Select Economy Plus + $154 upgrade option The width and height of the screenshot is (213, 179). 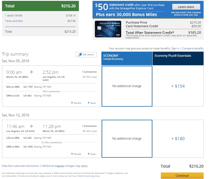pyautogui.click(x=178, y=86)
